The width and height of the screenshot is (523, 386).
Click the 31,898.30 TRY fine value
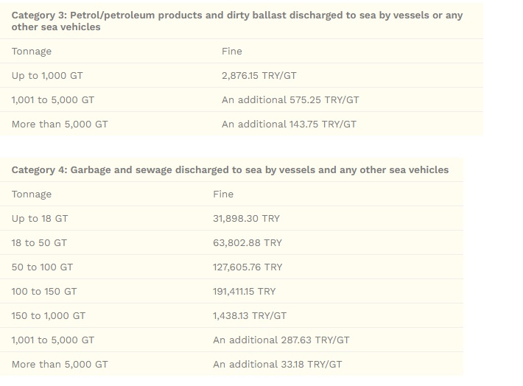tap(246, 218)
